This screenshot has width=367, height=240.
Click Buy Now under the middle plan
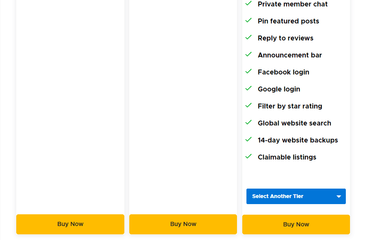click(x=183, y=224)
